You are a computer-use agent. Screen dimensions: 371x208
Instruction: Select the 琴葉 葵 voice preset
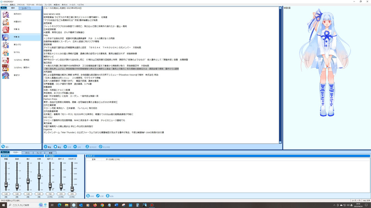click(x=21, y=37)
